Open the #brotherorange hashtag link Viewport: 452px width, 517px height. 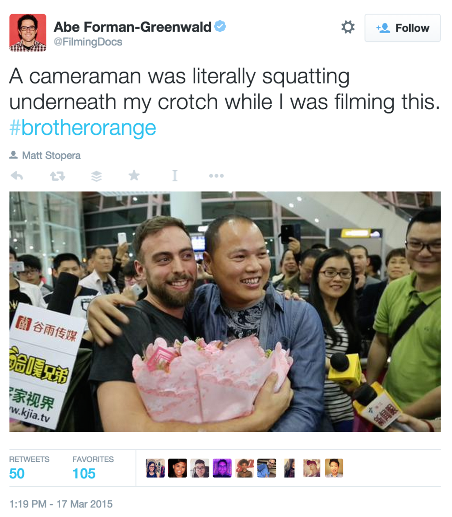[83, 128]
